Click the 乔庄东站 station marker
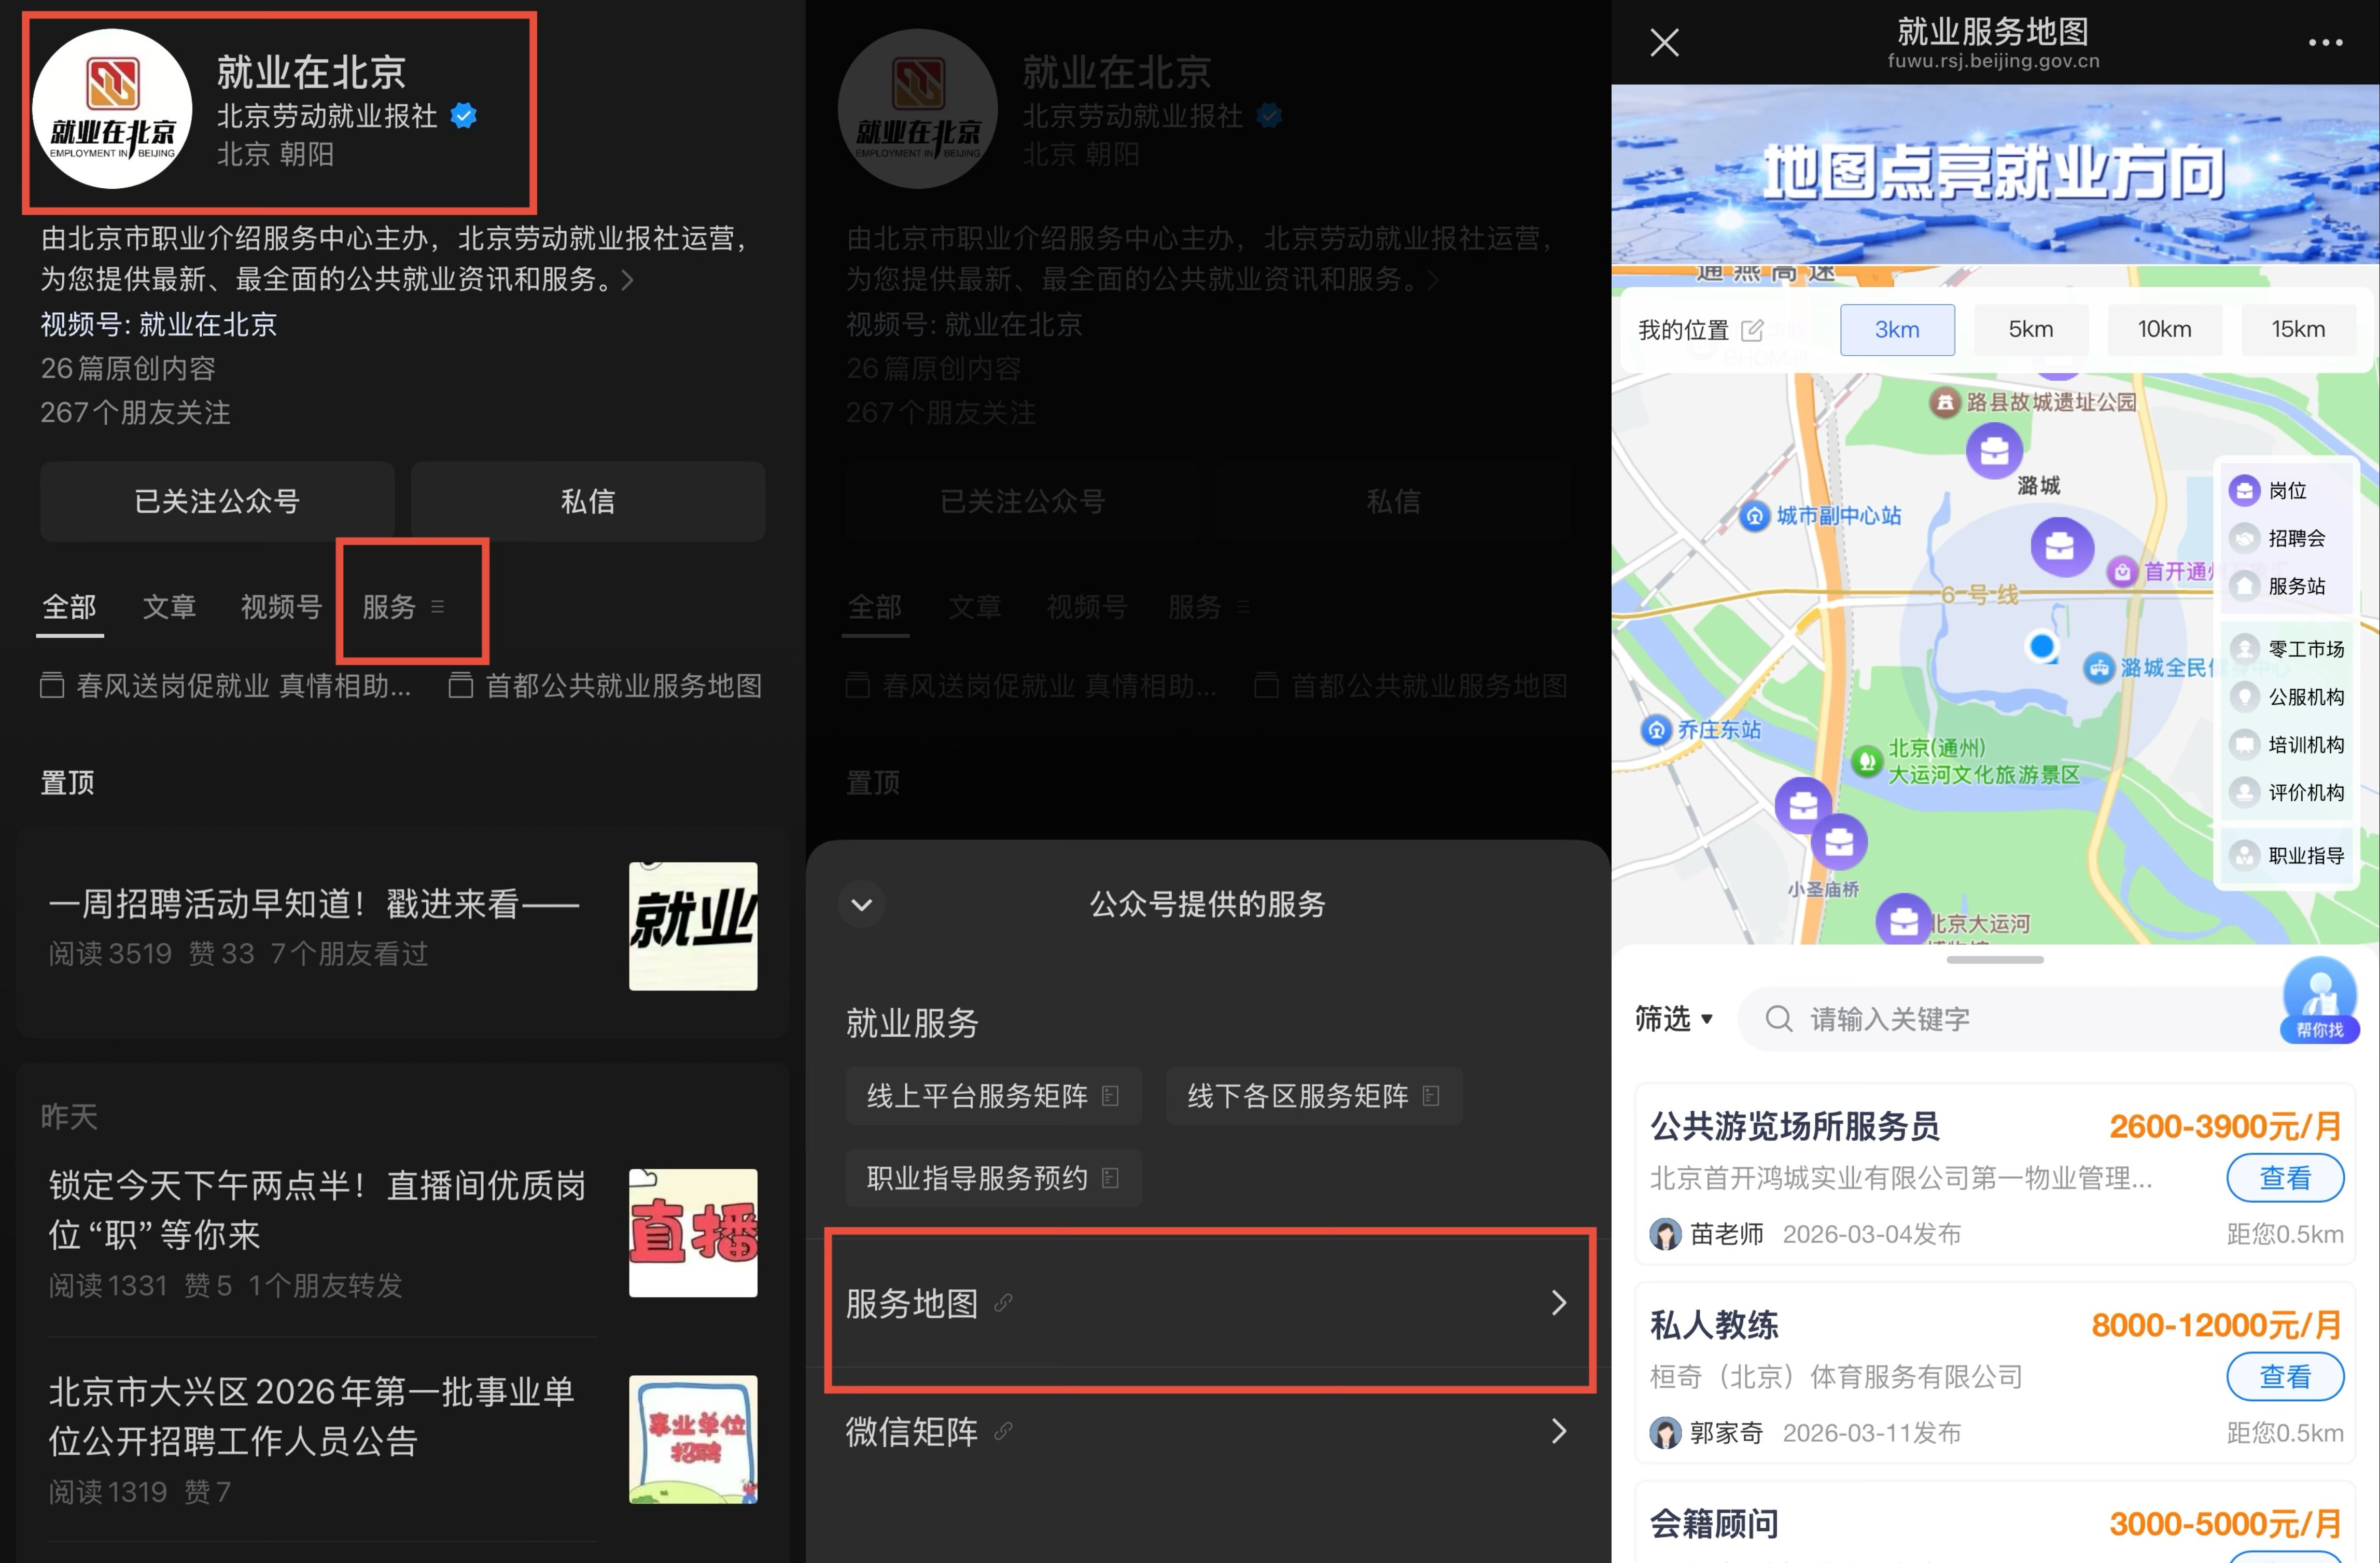2380x1563 pixels. tap(1656, 731)
